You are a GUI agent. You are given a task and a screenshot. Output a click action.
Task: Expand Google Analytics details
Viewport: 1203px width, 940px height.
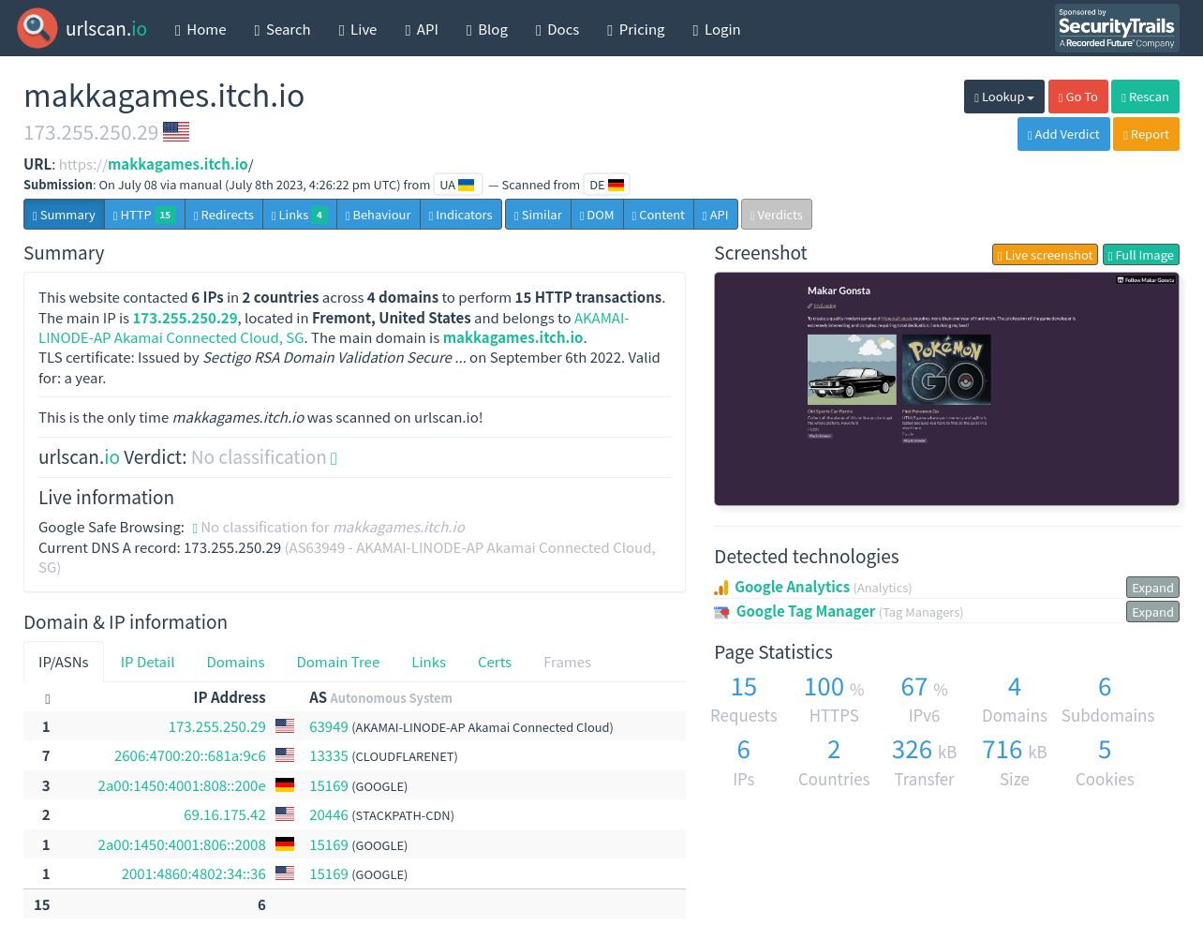(1152, 588)
